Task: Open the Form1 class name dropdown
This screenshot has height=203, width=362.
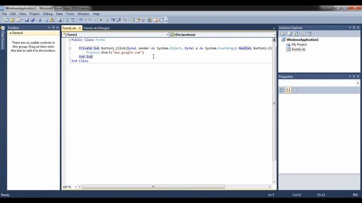Action: [x=167, y=35]
